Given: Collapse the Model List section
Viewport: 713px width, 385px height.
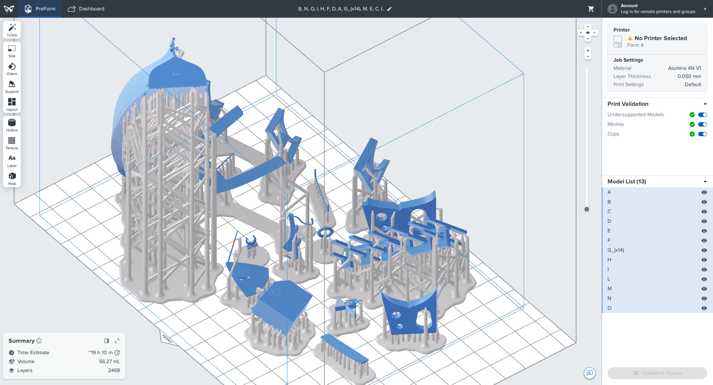Looking at the screenshot, I should pyautogui.click(x=705, y=182).
